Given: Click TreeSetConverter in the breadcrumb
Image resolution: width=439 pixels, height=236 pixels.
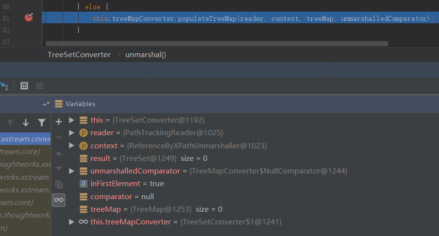Looking at the screenshot, I should point(79,55).
